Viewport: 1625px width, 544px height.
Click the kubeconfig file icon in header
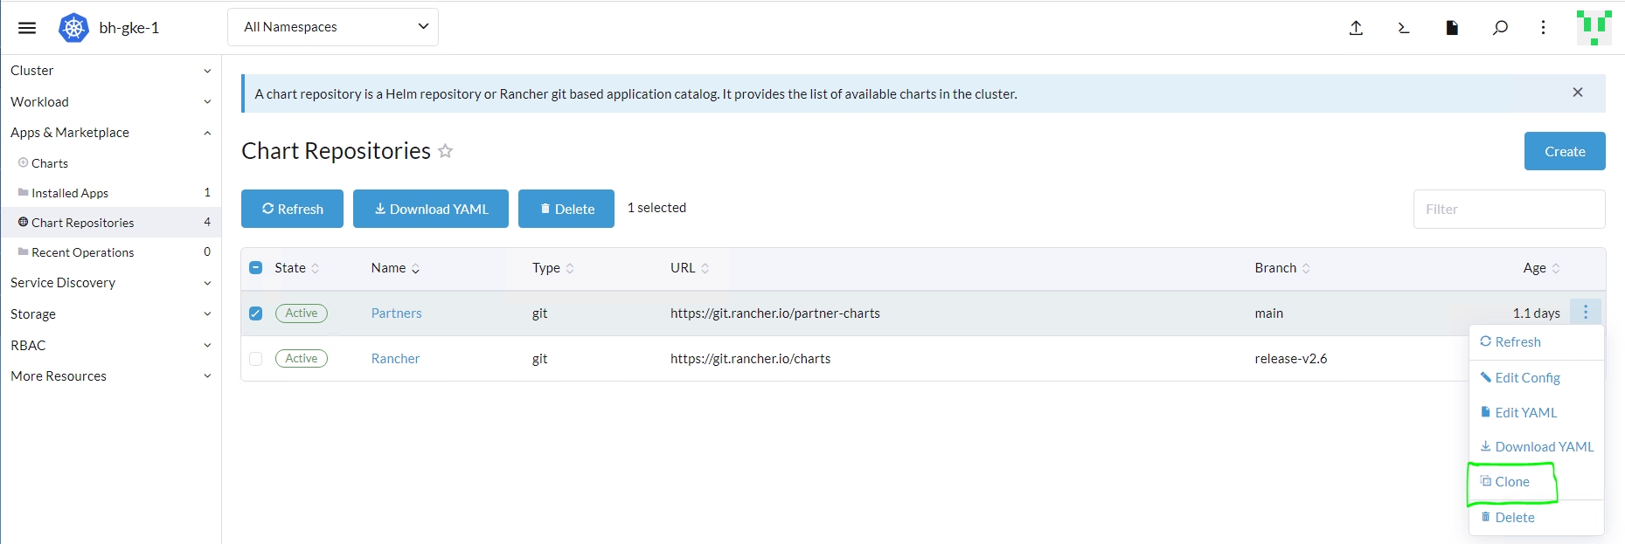pos(1452,28)
